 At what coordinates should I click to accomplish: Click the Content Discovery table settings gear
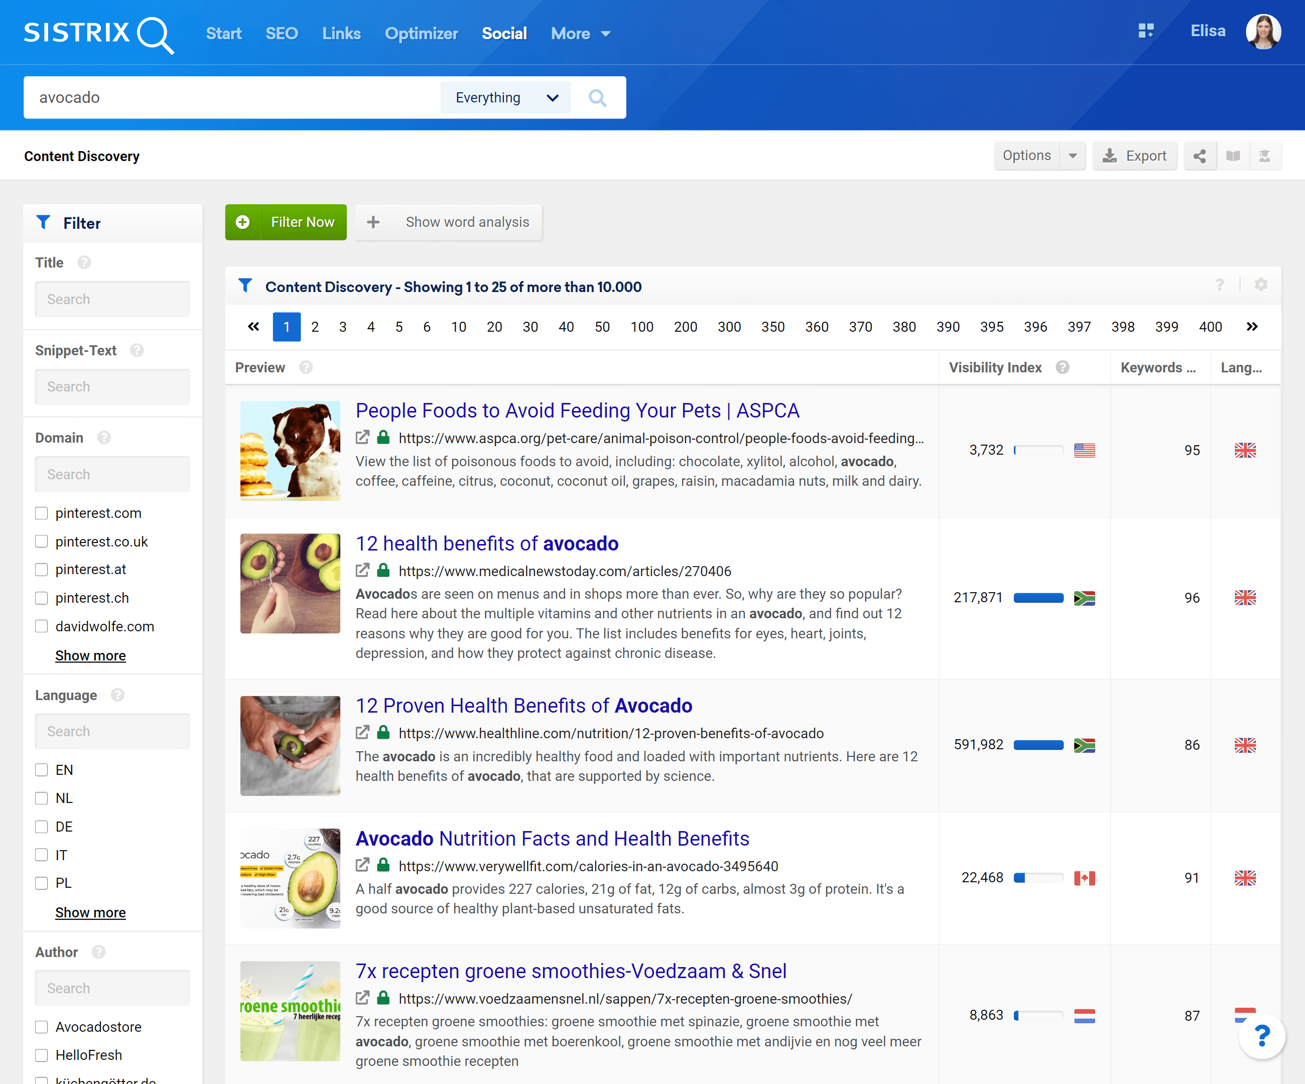tap(1261, 285)
